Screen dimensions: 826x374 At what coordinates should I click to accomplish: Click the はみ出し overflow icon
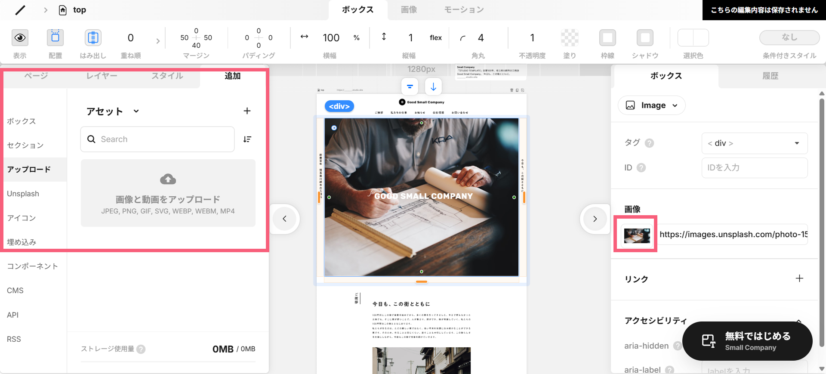click(93, 38)
